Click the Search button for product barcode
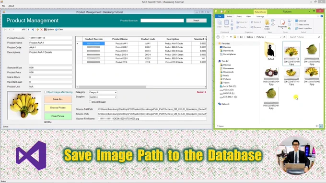 (x=196, y=21)
